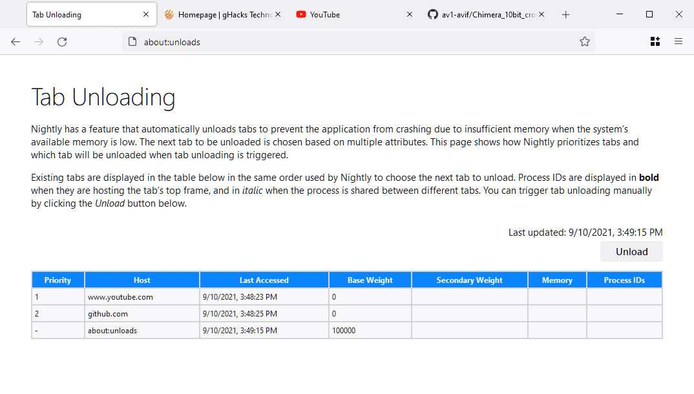Select the github.com host cell

pyautogui.click(x=108, y=314)
